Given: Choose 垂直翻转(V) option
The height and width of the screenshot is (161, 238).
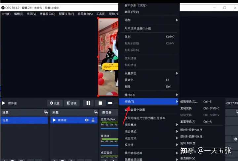Looking at the screenshot, I should click(201, 158).
